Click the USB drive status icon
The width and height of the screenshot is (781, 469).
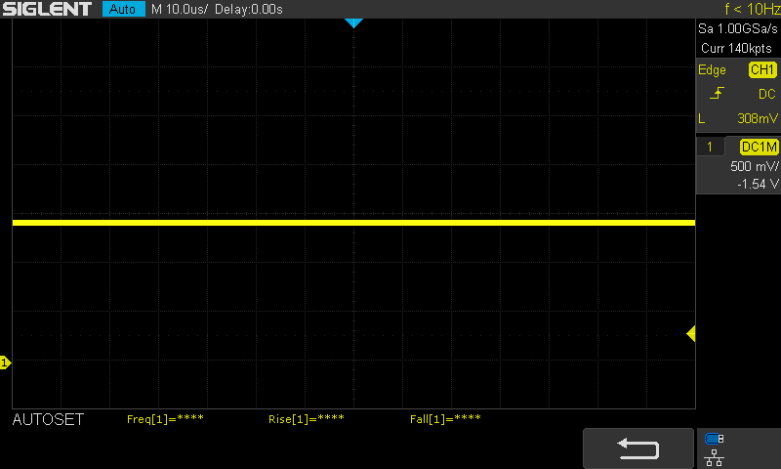coord(715,439)
